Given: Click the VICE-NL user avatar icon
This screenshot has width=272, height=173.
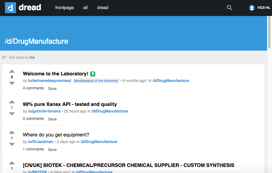Looking at the screenshot, I should 252,8.
